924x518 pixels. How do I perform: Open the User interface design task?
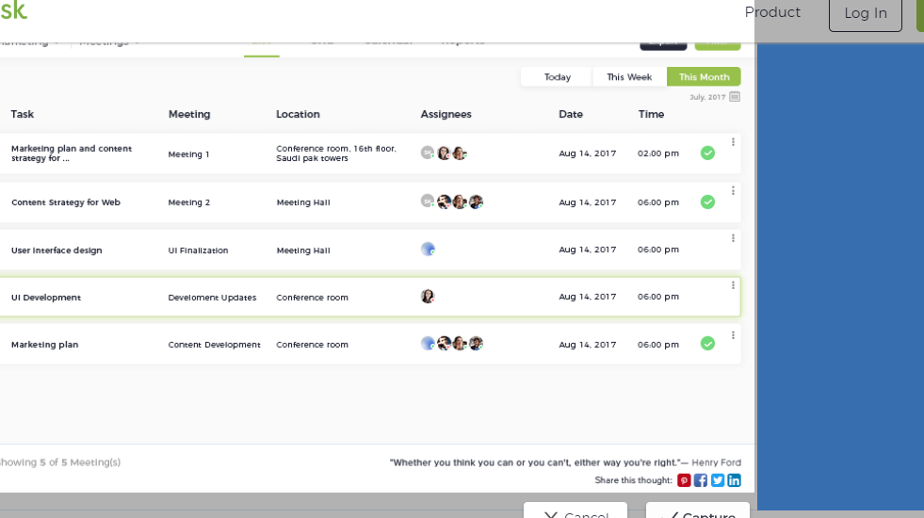click(x=57, y=251)
